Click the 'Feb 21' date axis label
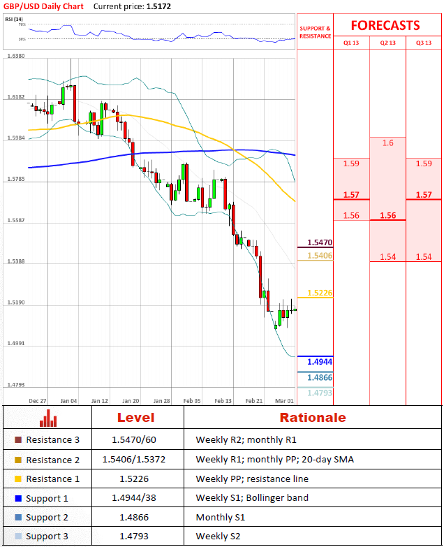The width and height of the screenshot is (444, 547). [254, 401]
